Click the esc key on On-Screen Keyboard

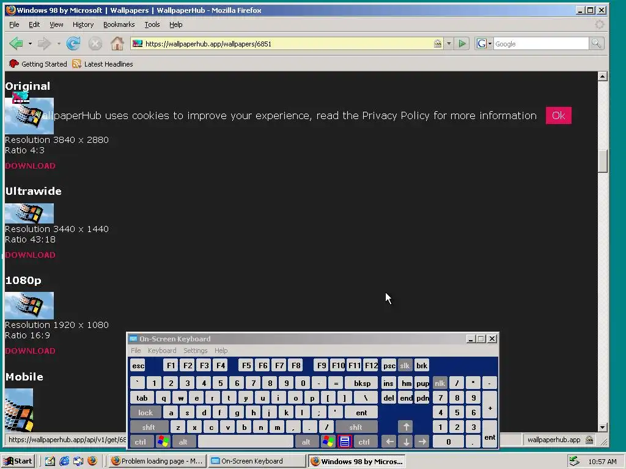138,365
